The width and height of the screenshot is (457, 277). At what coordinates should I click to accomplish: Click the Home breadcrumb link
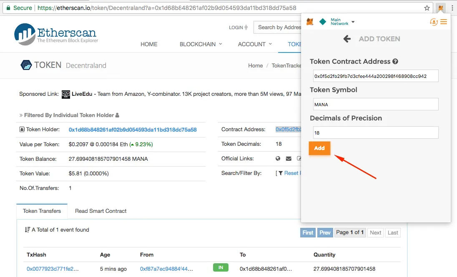coord(255,65)
